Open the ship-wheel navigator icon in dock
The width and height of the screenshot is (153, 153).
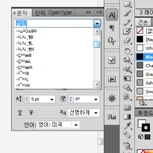click(112, 98)
